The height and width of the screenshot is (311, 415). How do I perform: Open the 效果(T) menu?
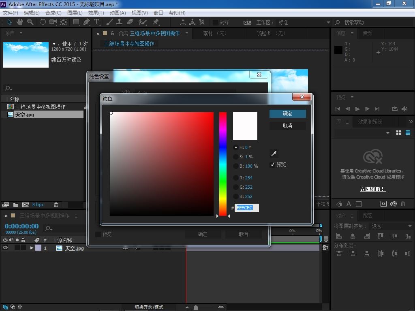coord(96,13)
